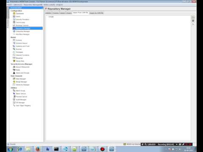Switch to the Promote tab

(56, 13)
